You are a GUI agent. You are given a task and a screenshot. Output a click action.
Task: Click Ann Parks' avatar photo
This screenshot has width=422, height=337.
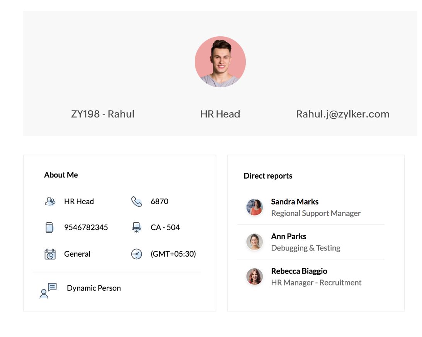tap(255, 242)
